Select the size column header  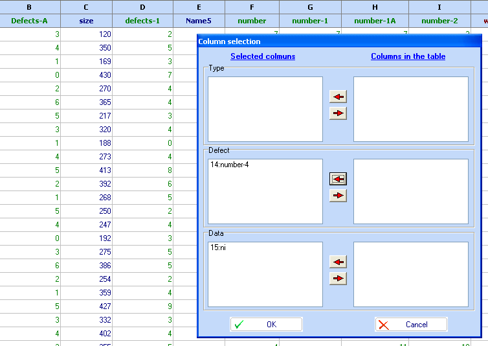(86, 21)
